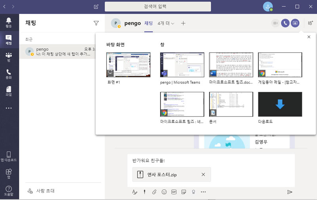Go back with the left arrow
The height and width of the screenshot is (200, 317).
tap(4, 7)
